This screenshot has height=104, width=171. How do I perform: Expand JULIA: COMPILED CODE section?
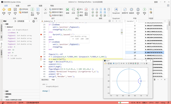click(x=4, y=100)
